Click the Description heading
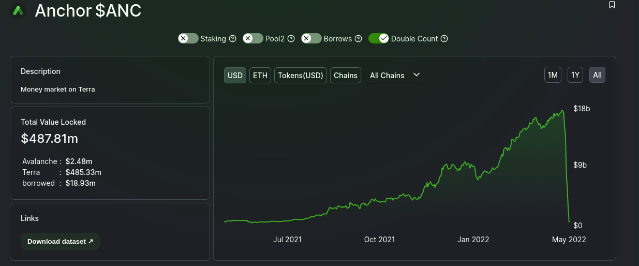 40,71
